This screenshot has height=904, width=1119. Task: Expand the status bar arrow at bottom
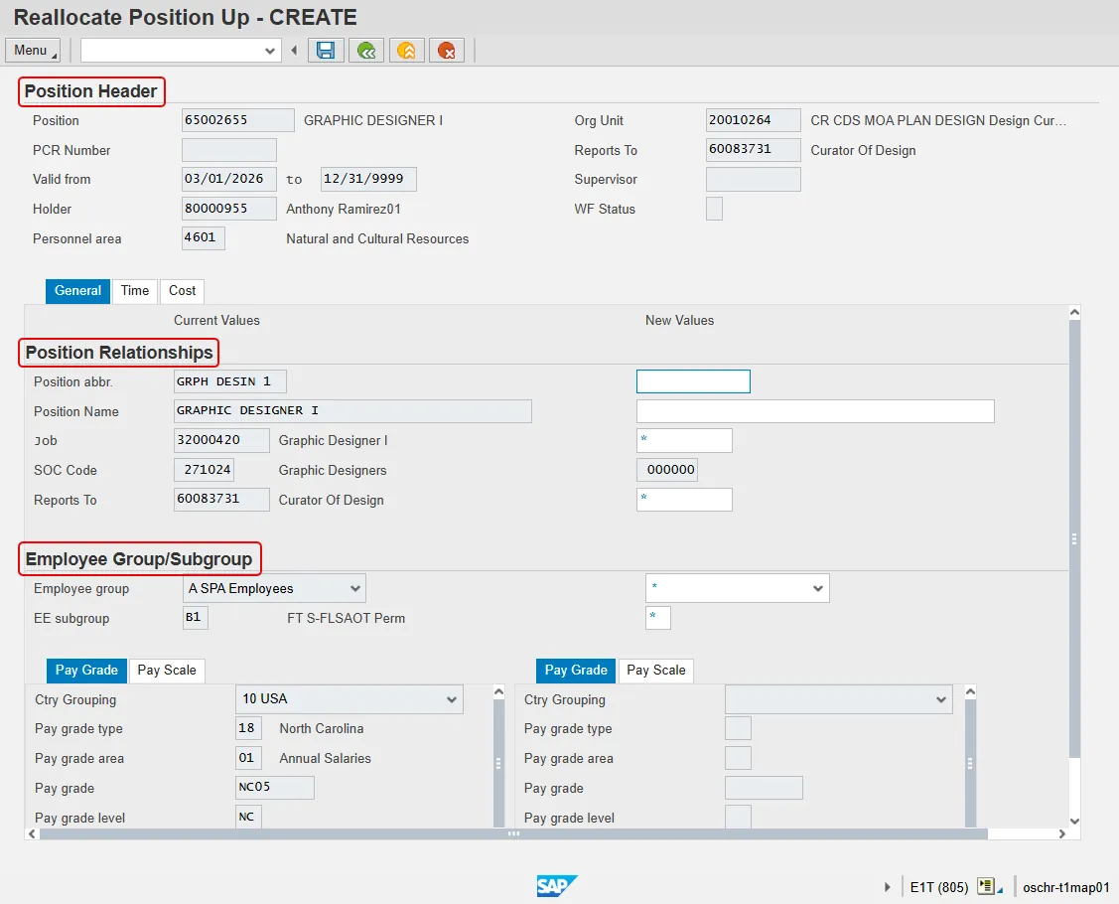[888, 887]
